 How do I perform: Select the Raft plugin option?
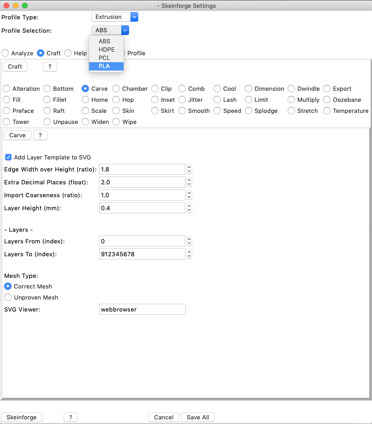pyautogui.click(x=47, y=111)
